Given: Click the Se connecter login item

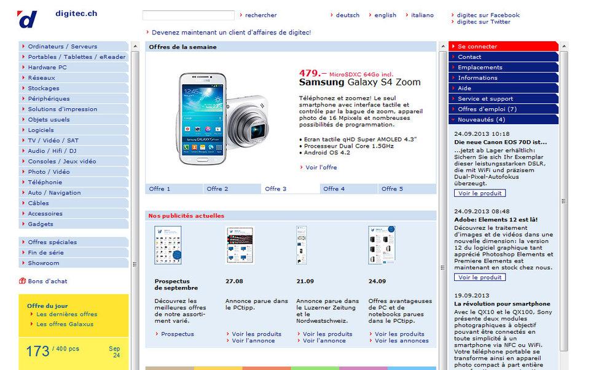Looking at the screenshot, I should click(x=503, y=46).
